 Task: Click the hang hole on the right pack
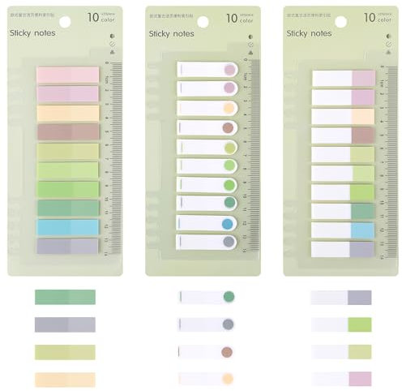tap(341, 22)
